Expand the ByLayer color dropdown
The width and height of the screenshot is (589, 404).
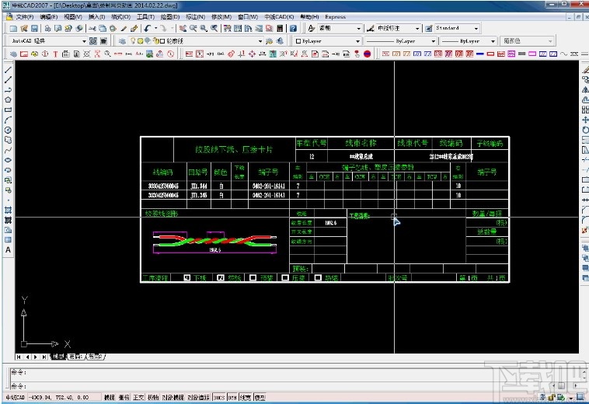[x=357, y=41]
